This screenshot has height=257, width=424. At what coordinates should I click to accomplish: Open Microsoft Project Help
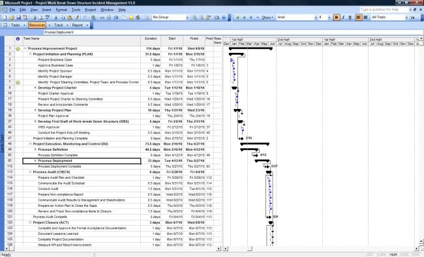224,18
